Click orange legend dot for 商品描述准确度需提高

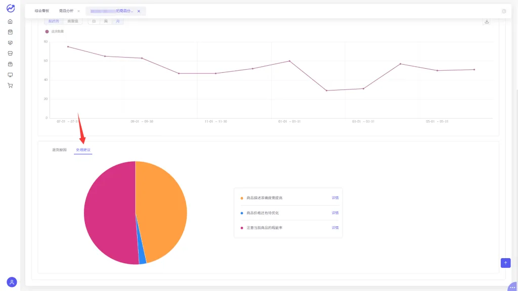(242, 198)
